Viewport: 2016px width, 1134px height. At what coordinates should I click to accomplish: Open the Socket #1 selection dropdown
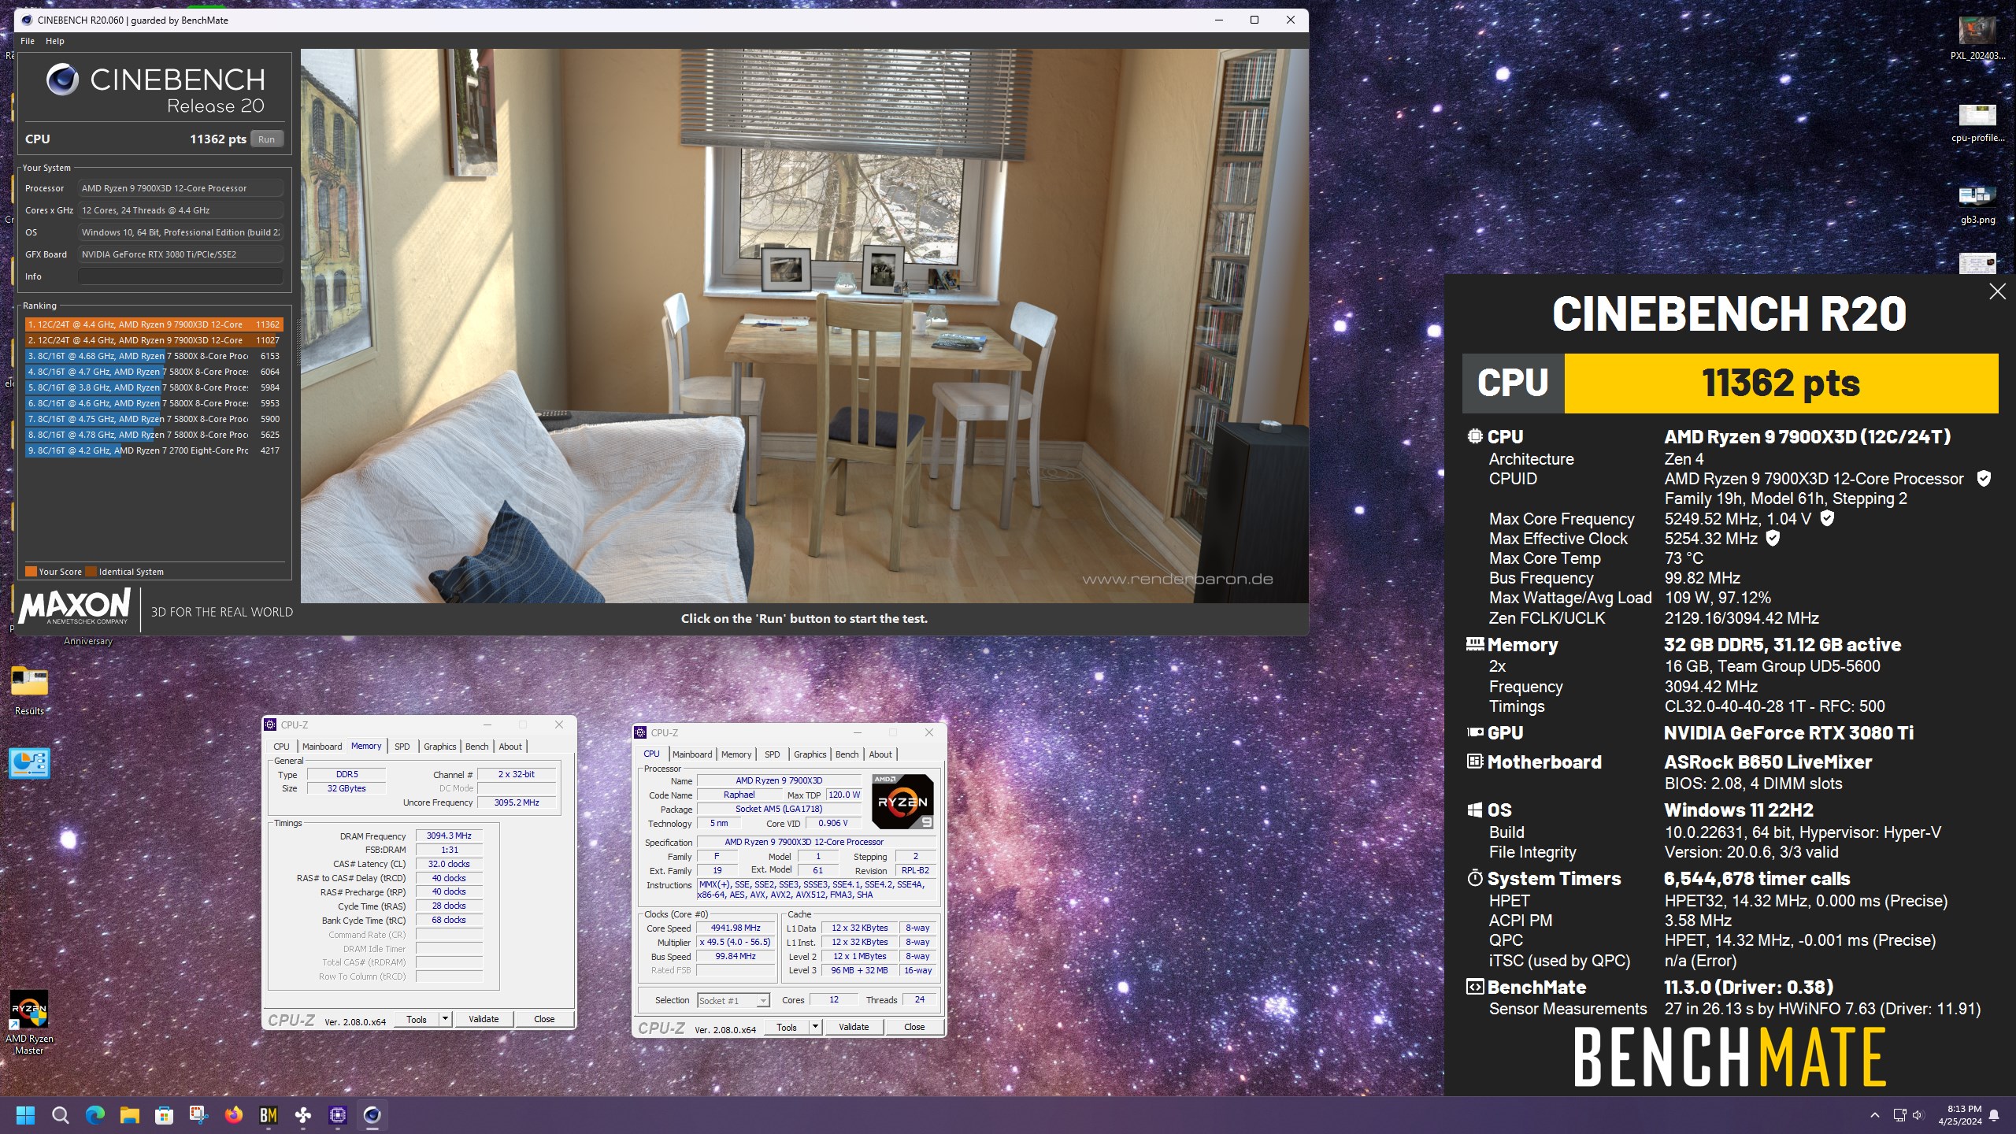[x=733, y=1001]
